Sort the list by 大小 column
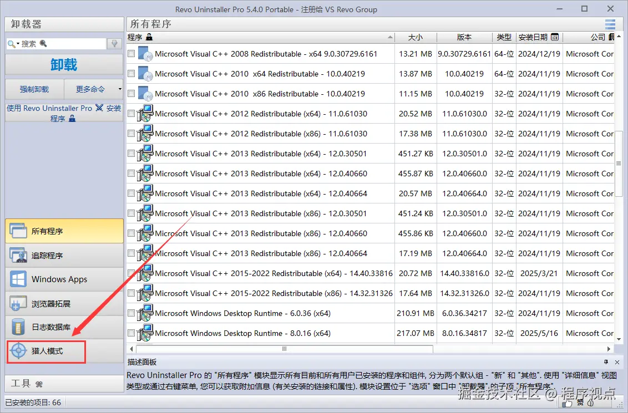 [x=416, y=37]
